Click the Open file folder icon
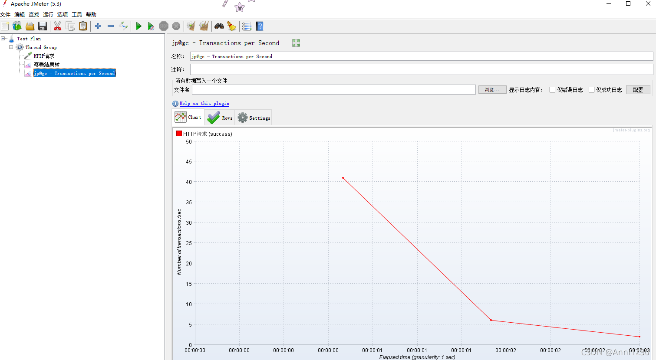This screenshot has width=656, height=360. tap(30, 26)
